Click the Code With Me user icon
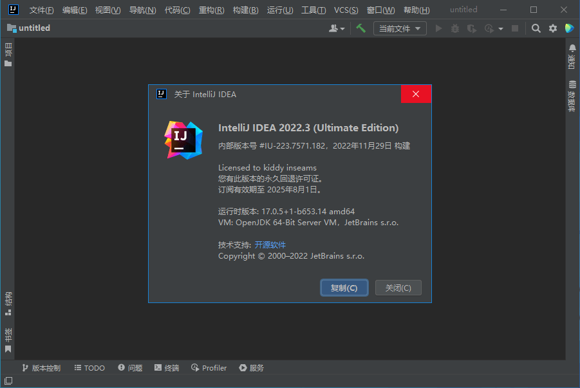Image resolution: width=580 pixels, height=388 pixels. click(x=334, y=28)
